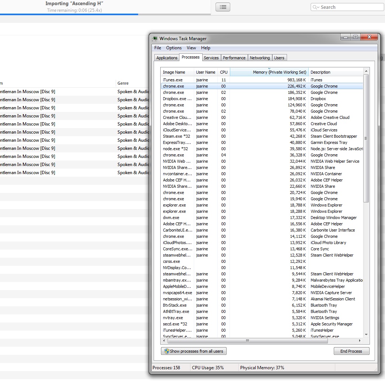
Task: Select the dwm.exe process row
Action: (x=262, y=218)
